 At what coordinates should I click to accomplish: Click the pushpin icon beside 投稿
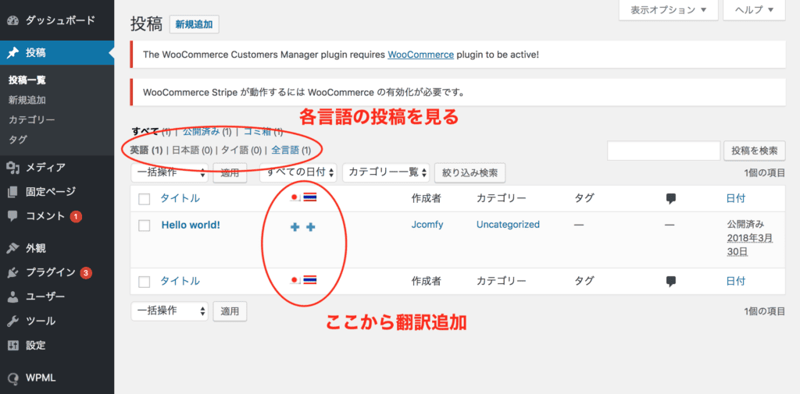(14, 52)
